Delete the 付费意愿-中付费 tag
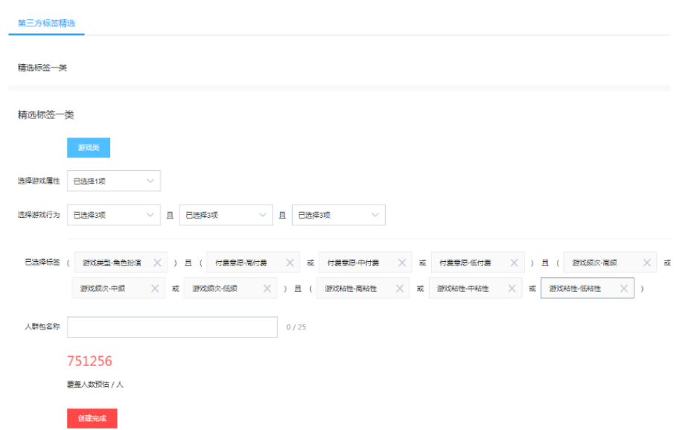Screen dimensions: 700x430 click(x=401, y=263)
